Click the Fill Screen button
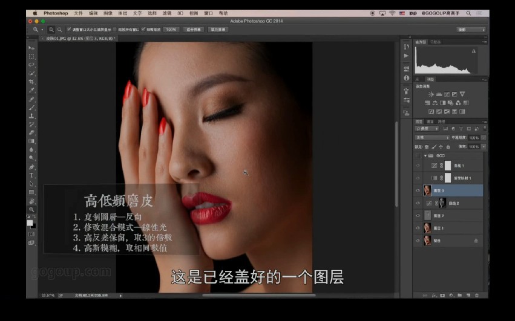515x321 pixels. (218, 30)
